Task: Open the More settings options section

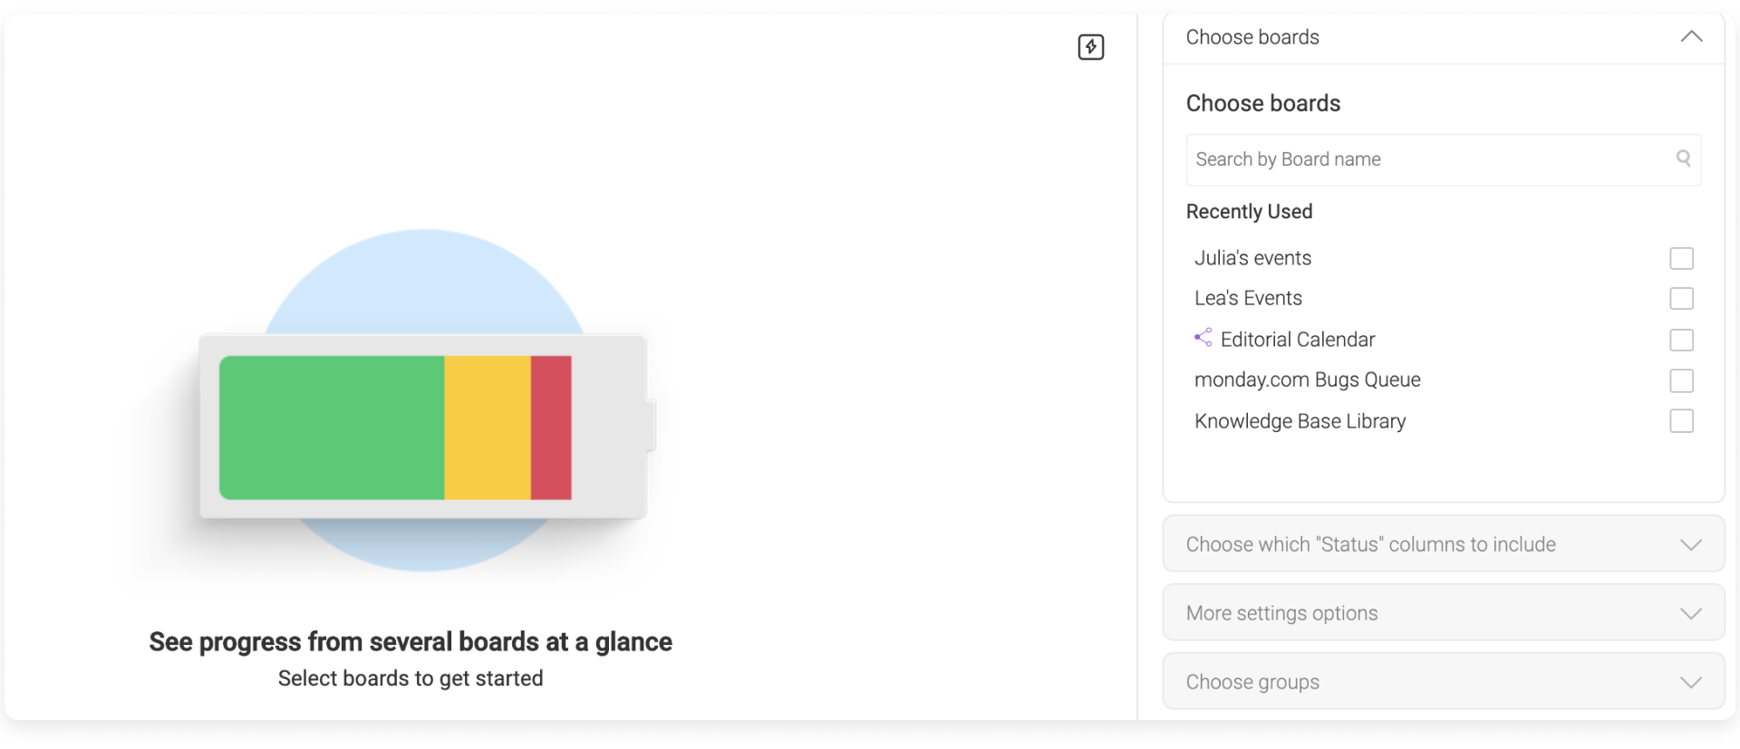Action: [1443, 613]
